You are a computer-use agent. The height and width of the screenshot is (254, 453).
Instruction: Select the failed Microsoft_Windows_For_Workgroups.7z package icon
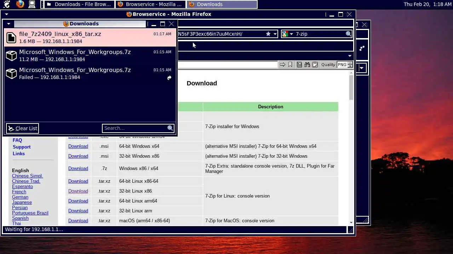point(11,73)
